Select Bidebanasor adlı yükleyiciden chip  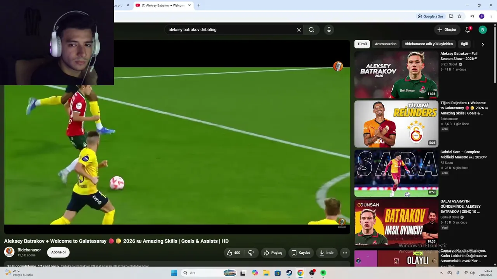429,44
